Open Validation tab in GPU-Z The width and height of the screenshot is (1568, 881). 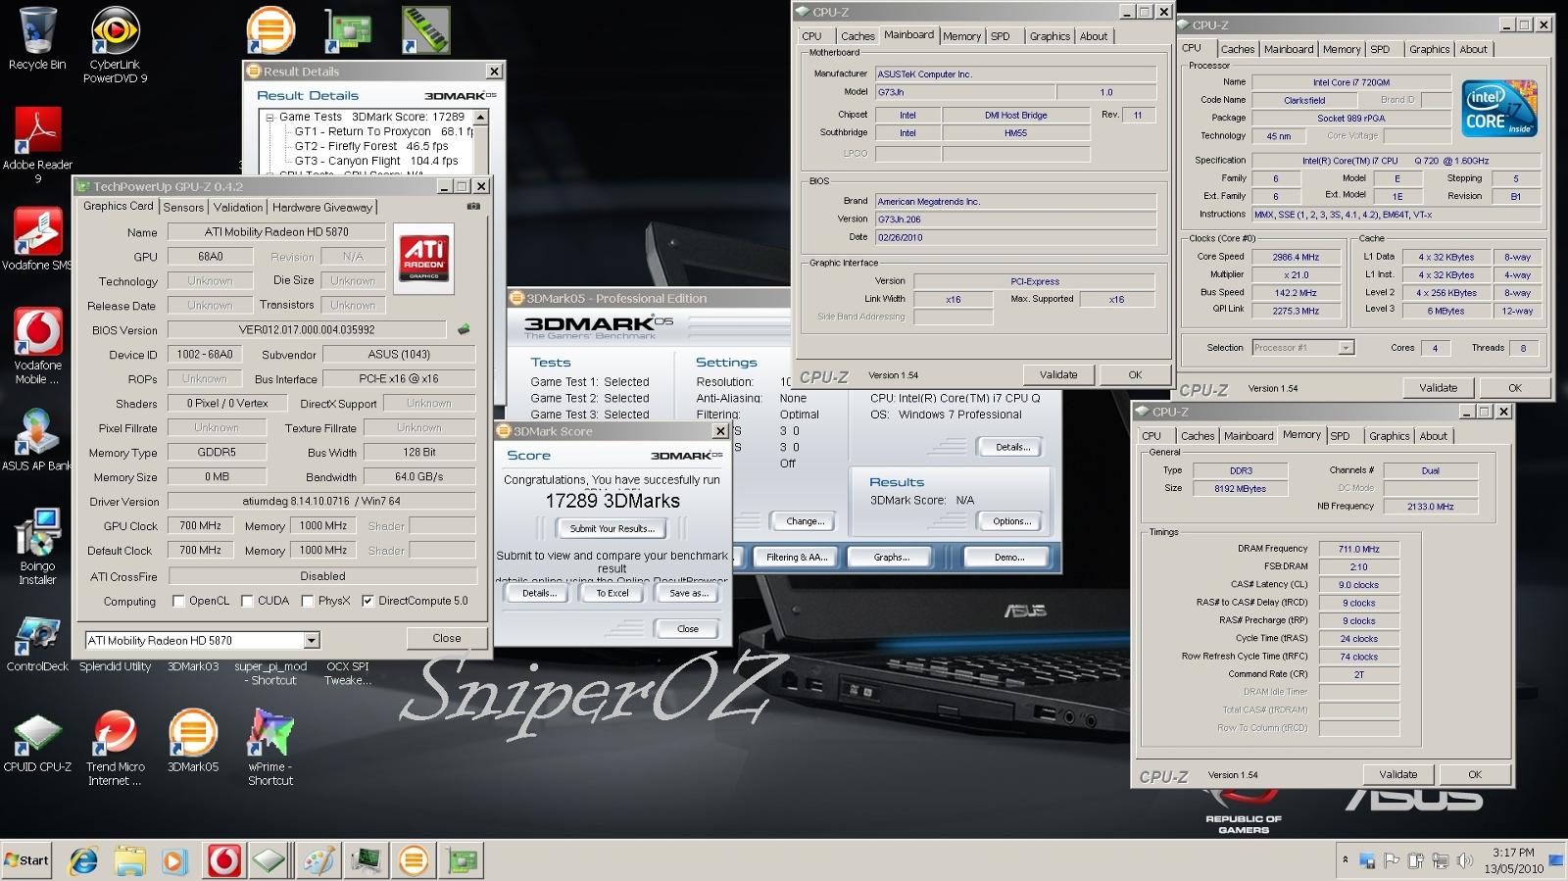[x=238, y=207]
